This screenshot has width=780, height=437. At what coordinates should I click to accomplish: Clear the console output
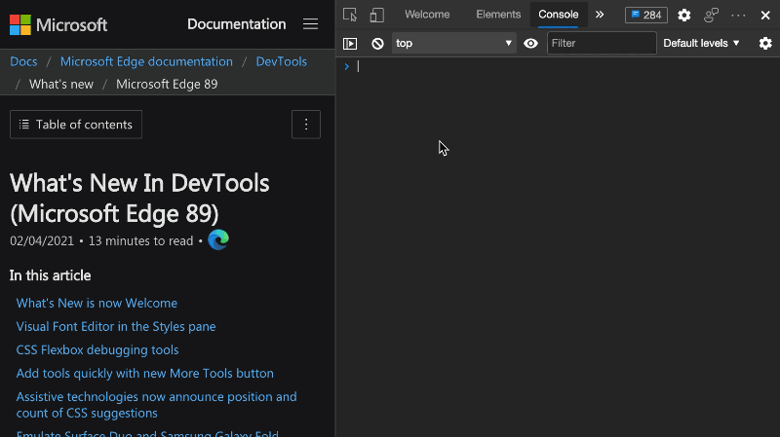click(x=377, y=43)
